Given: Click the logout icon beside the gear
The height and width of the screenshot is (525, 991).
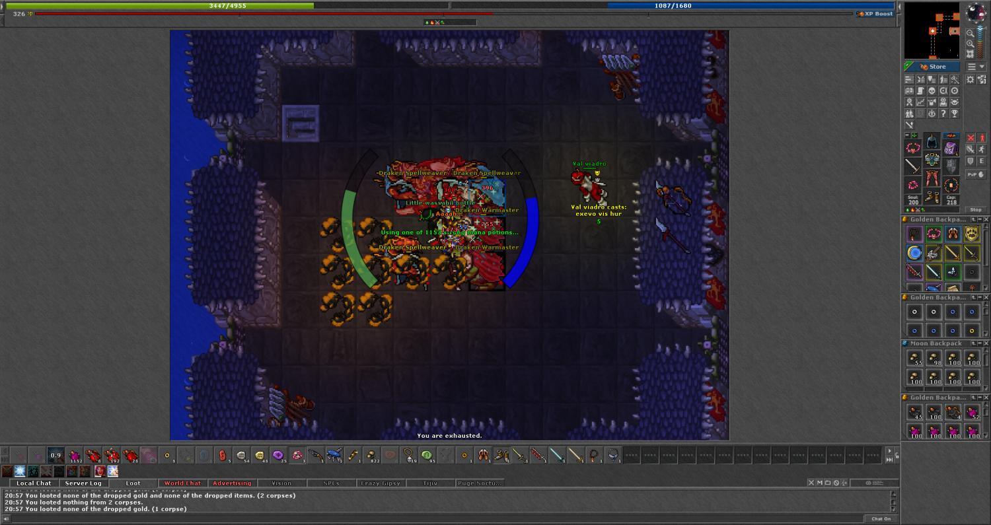Looking at the screenshot, I should coord(982,79).
